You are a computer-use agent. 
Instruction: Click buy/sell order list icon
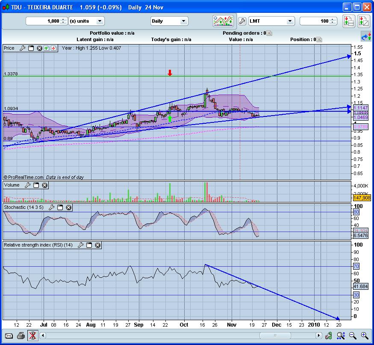click(x=349, y=21)
